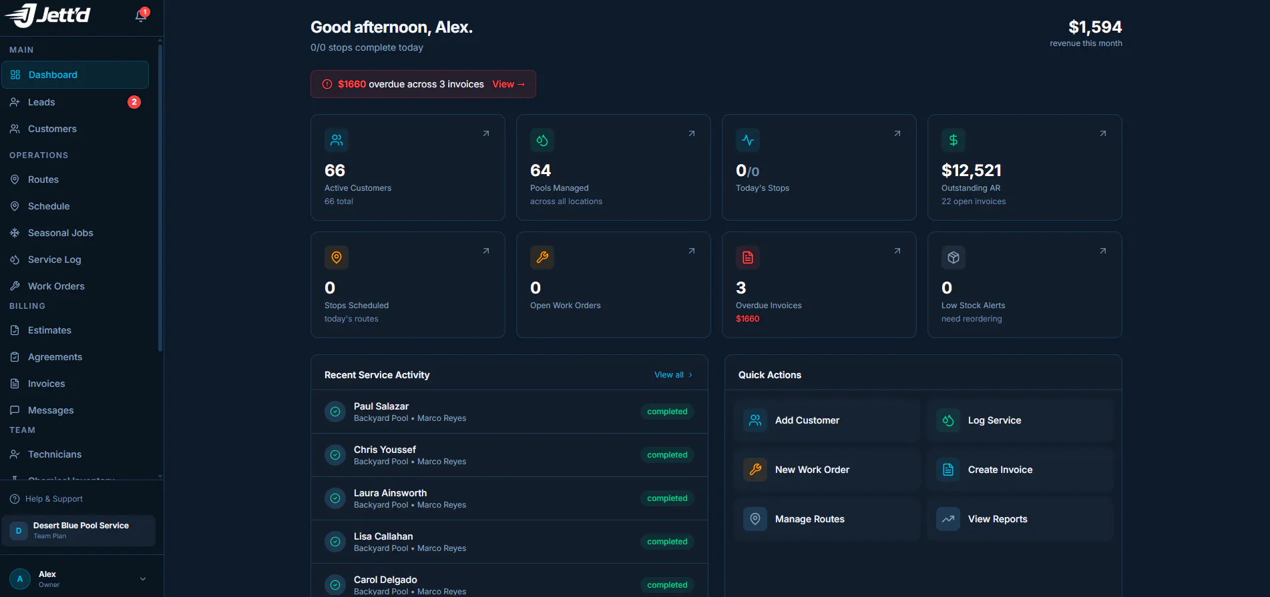The width and height of the screenshot is (1270, 597).
Task: Select Seasonal Jobs in sidebar
Action: [75, 233]
